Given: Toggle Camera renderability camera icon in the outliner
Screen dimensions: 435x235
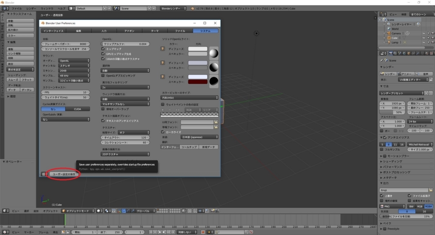Looking at the screenshot, I should pyautogui.click(x=432, y=33).
